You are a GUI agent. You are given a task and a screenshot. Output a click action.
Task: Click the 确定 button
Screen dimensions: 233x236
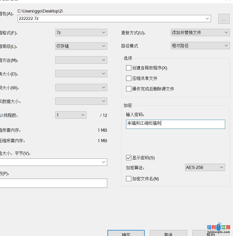(x=126, y=233)
